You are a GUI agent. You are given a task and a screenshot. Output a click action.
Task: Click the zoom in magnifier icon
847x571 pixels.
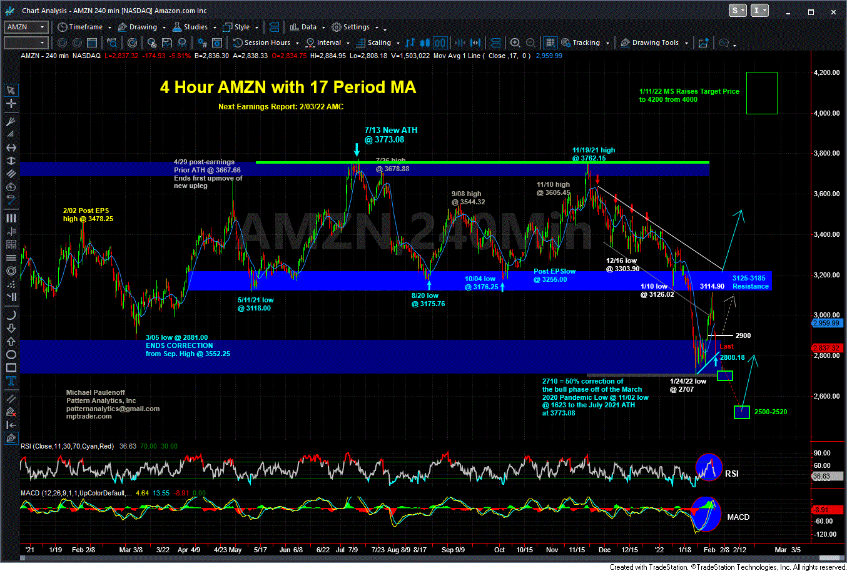[515, 42]
